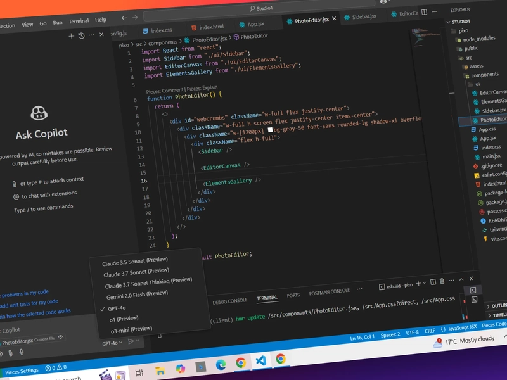Attach context with the paperclip icon
This screenshot has width=507, height=380.
(x=10, y=353)
